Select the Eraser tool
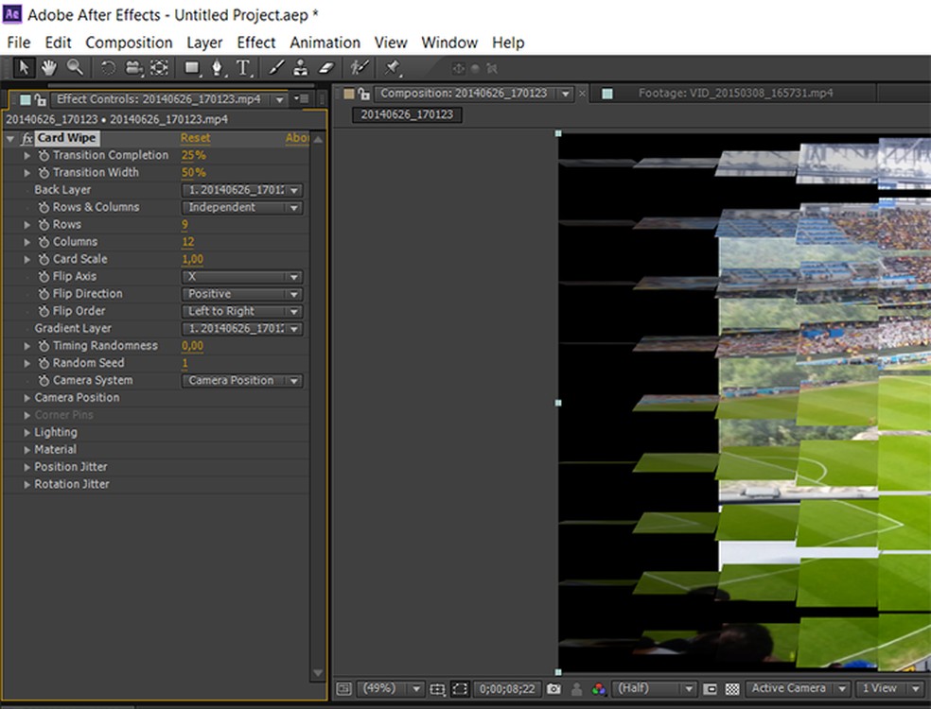This screenshot has width=931, height=709. [326, 68]
